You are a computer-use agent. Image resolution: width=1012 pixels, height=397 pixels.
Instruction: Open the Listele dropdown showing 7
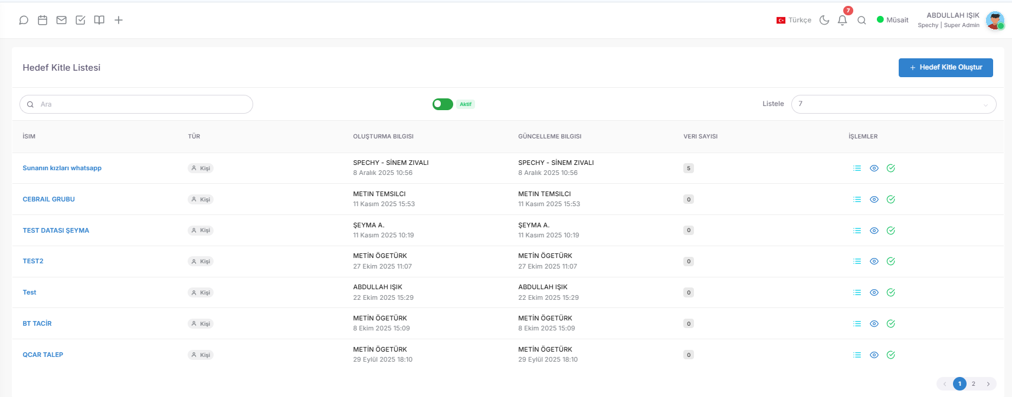(893, 104)
